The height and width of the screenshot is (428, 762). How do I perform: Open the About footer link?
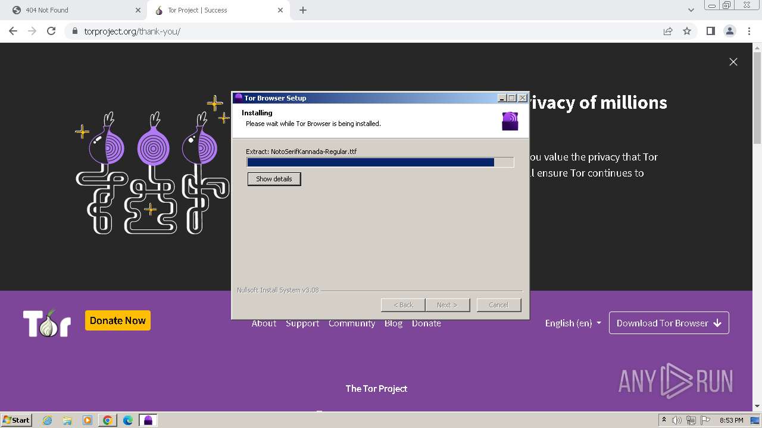pos(264,323)
